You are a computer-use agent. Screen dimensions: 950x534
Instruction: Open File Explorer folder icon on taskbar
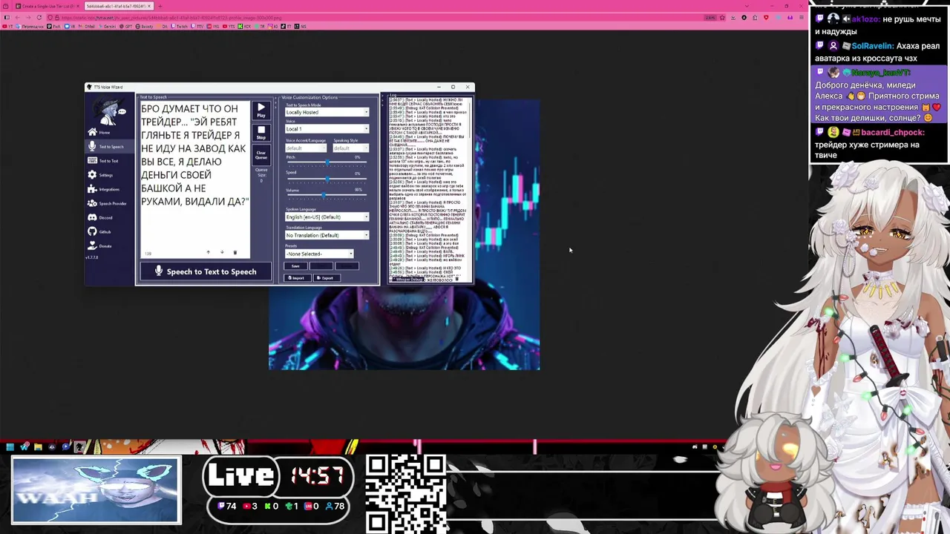pyautogui.click(x=38, y=446)
